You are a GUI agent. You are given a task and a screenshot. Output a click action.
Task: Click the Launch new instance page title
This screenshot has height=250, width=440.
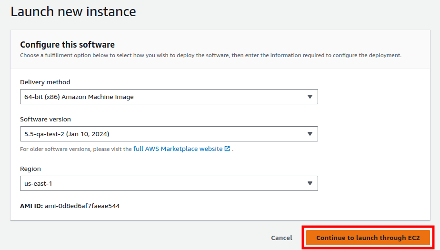point(73,12)
